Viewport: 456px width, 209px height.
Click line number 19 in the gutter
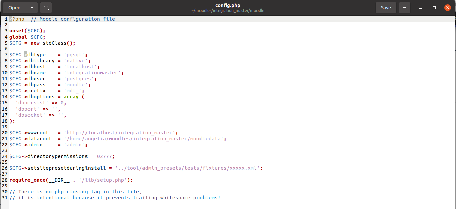click(5, 127)
